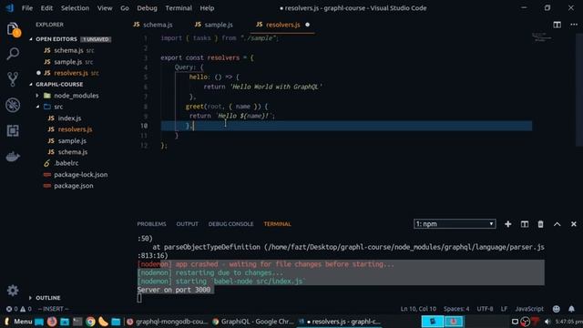Switch to the schema.js editor tab
583x328 pixels.
pyautogui.click(x=153, y=25)
